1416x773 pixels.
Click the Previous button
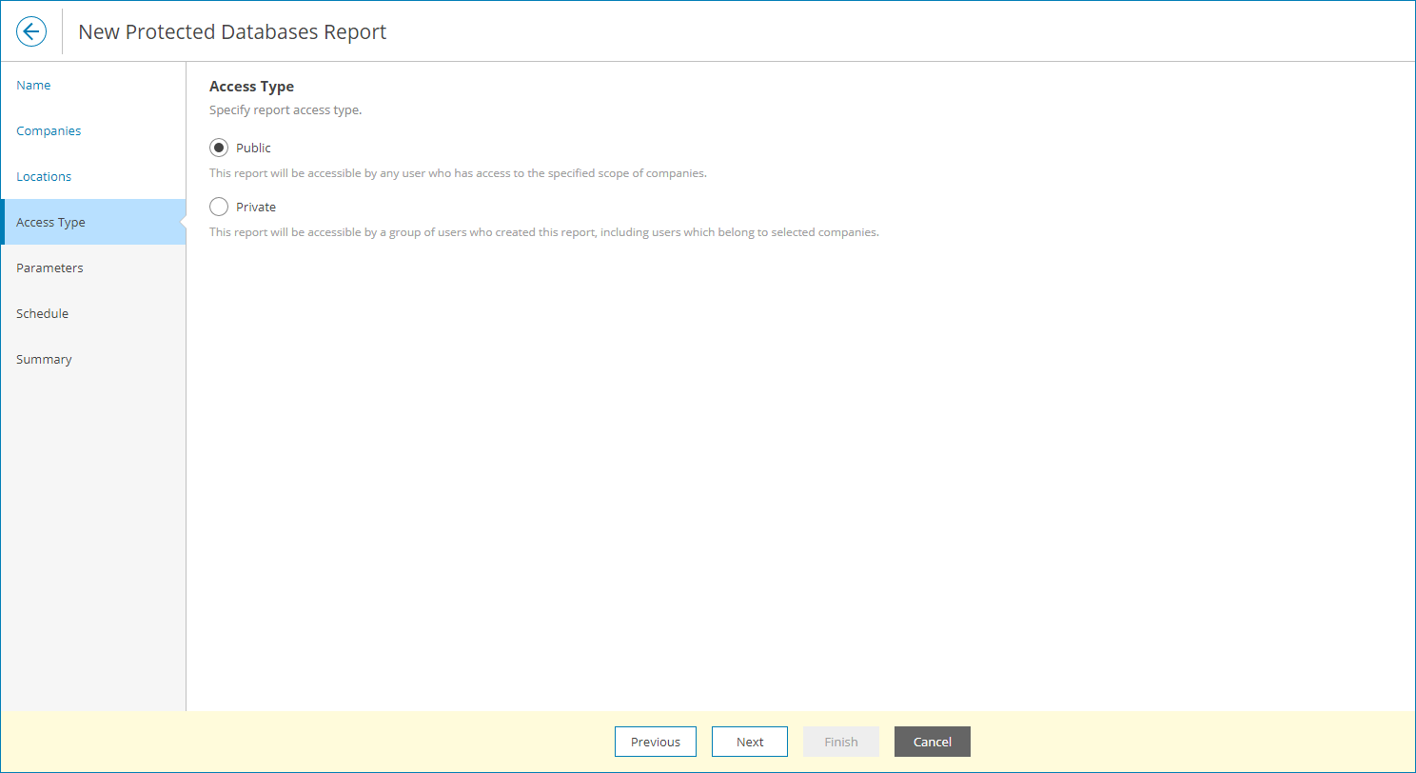pyautogui.click(x=656, y=742)
